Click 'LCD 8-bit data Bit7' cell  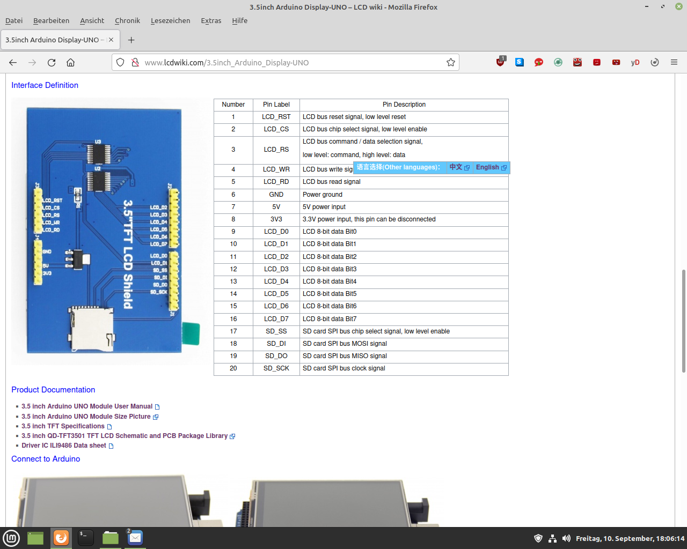[x=404, y=319]
